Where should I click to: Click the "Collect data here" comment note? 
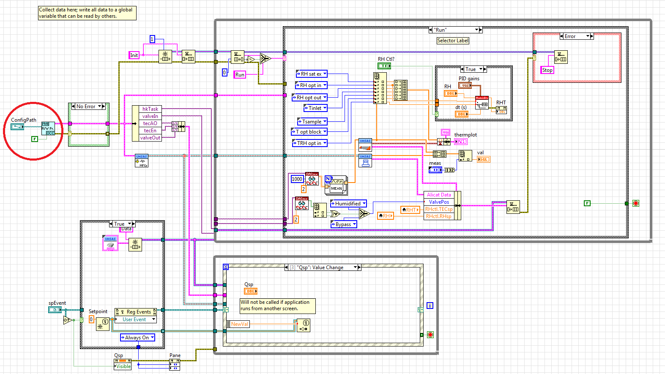tap(87, 13)
